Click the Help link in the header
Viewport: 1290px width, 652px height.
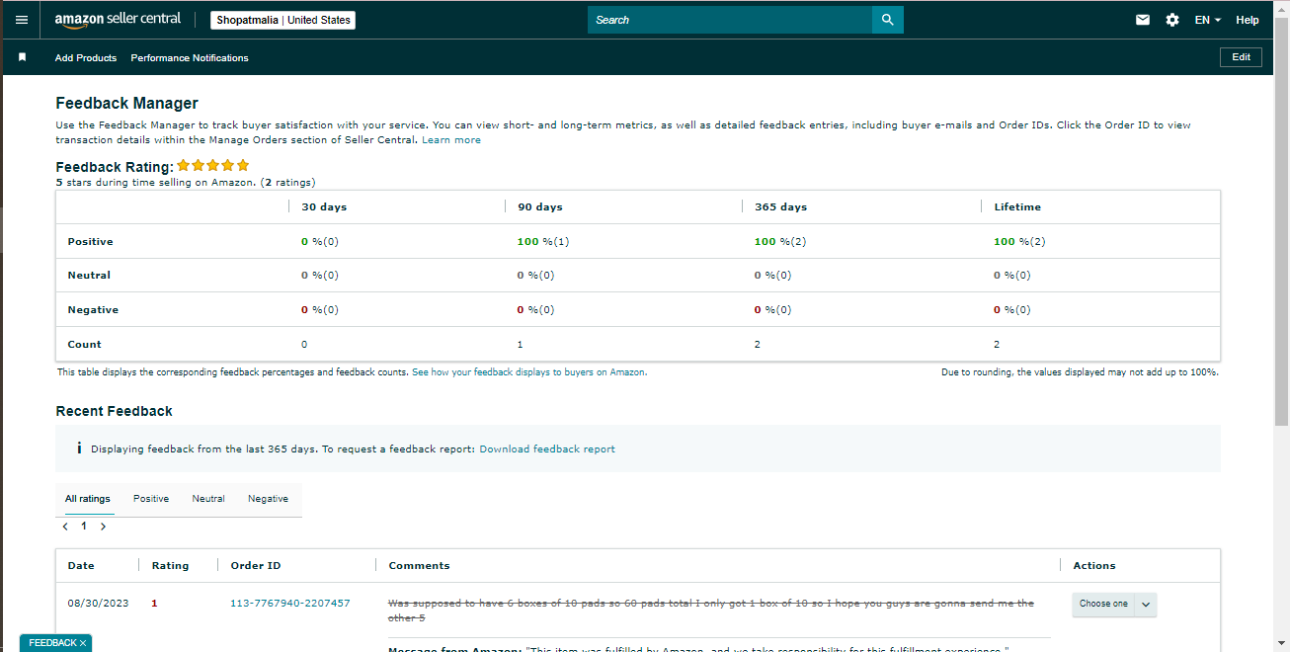1248,20
